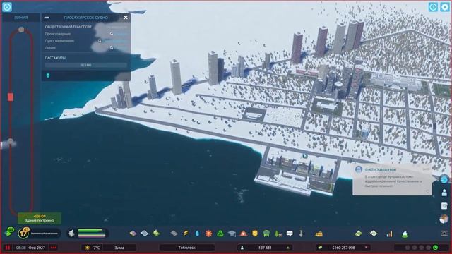Click the green status indicator bottom right

[435, 248]
